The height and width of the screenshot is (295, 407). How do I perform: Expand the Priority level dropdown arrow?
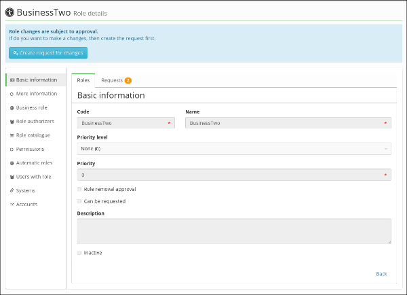tap(386, 149)
